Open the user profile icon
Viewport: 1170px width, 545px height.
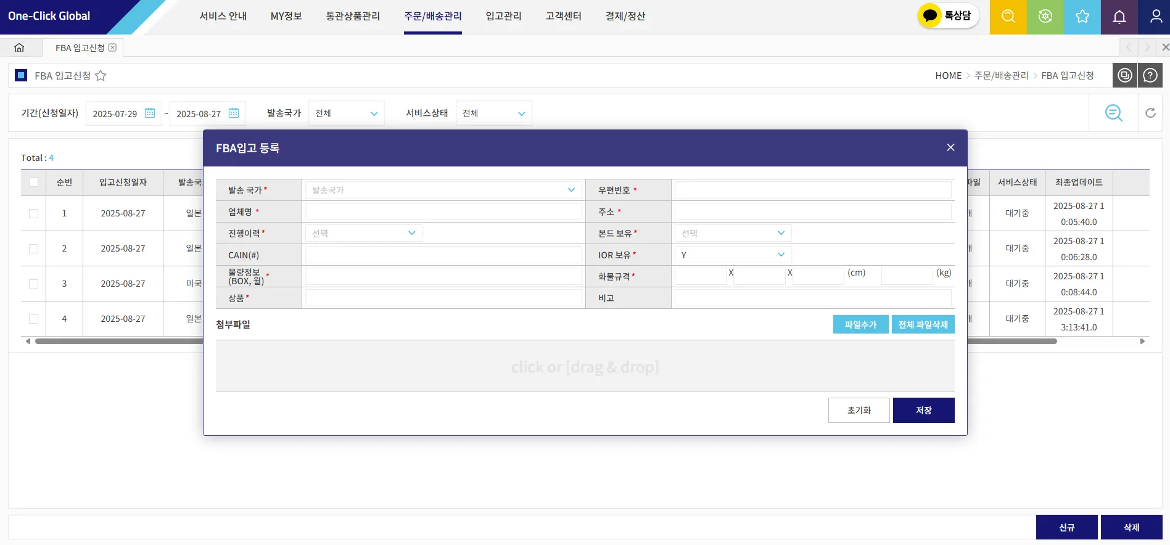point(1156,17)
